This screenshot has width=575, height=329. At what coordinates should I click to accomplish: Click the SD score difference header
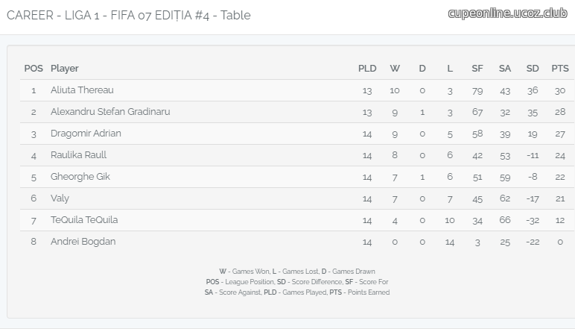point(533,69)
